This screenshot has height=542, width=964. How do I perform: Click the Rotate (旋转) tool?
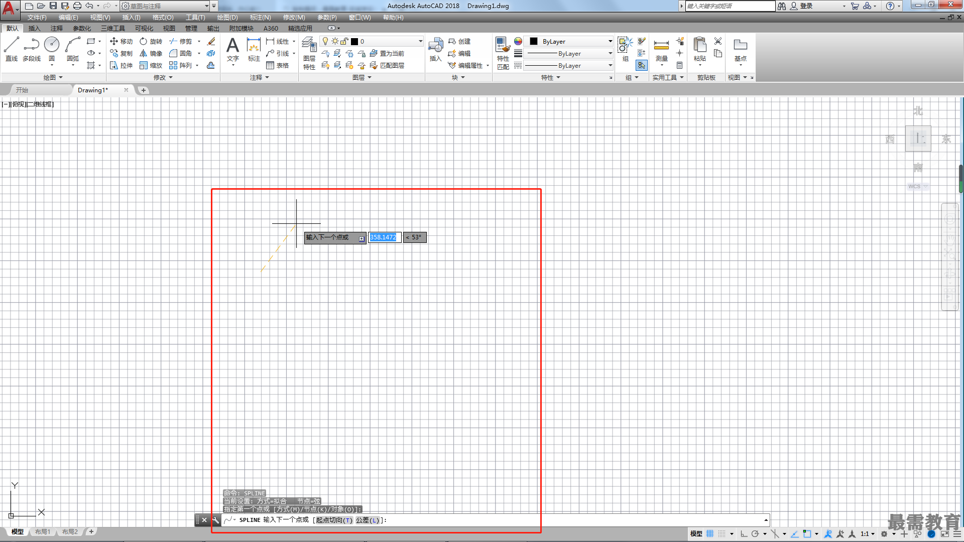[151, 41]
